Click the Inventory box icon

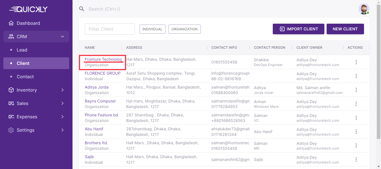tap(11, 90)
